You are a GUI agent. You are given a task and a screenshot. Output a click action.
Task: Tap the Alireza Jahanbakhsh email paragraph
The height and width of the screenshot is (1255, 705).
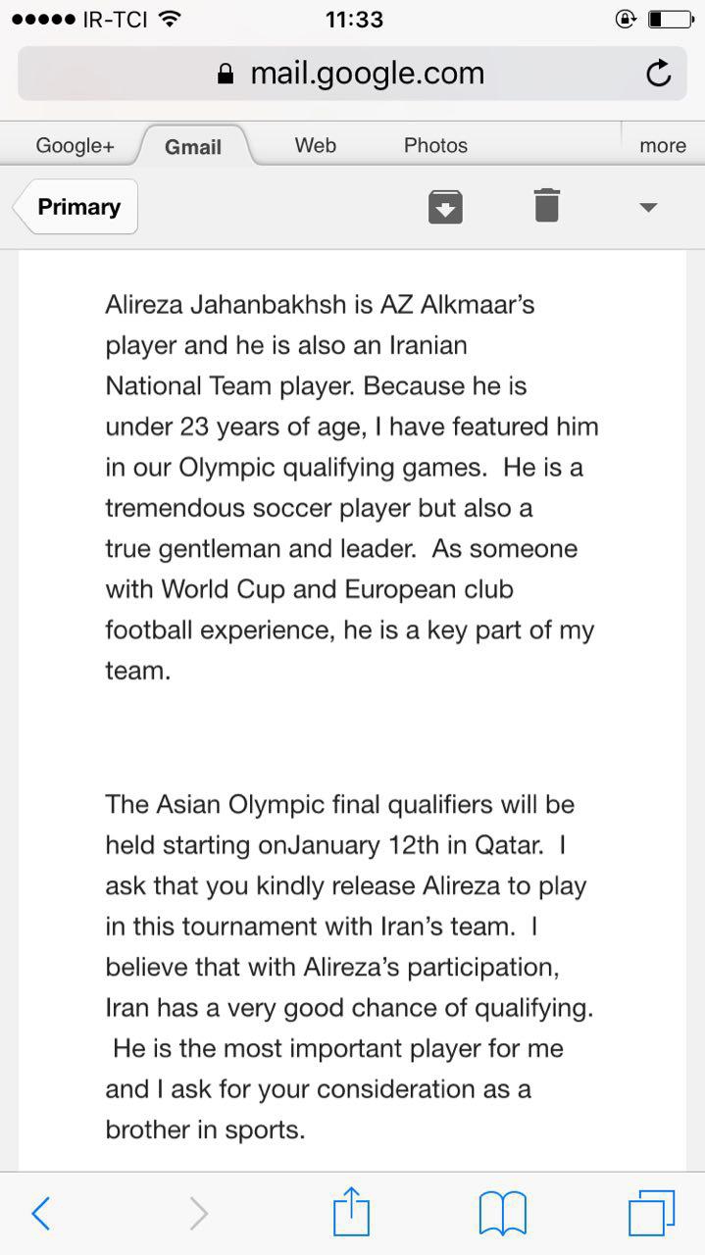[x=351, y=487]
